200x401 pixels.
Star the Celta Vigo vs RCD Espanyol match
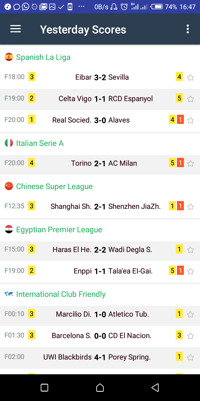tap(190, 99)
